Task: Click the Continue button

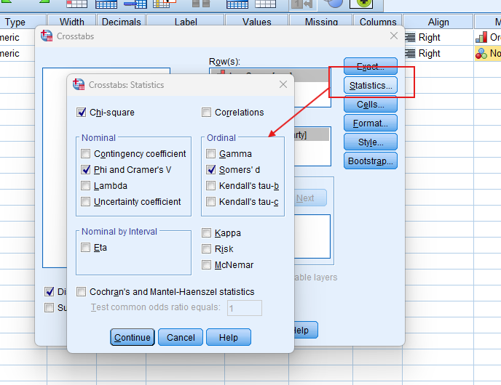Action: [x=132, y=337]
